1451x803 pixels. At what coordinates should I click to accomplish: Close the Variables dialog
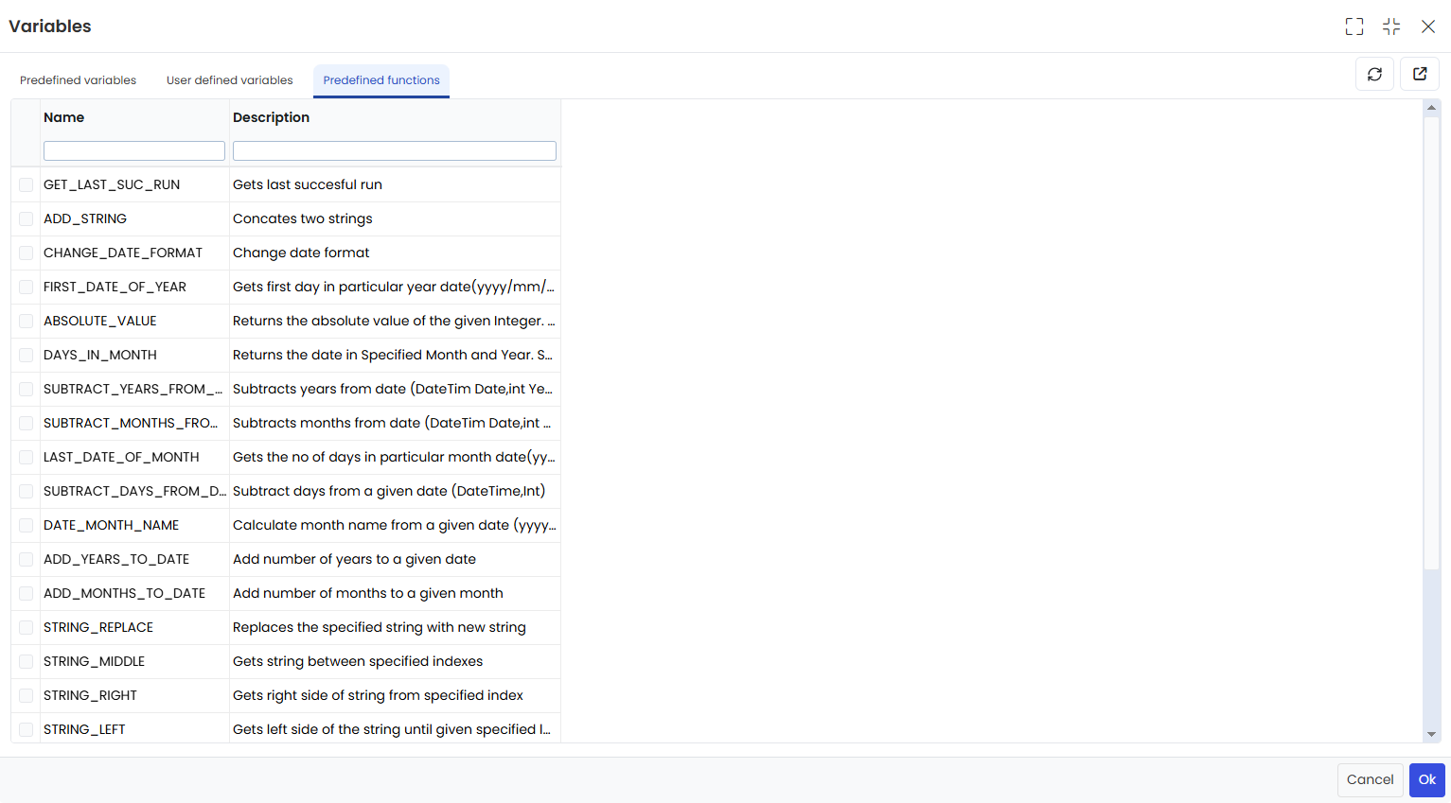1428,26
